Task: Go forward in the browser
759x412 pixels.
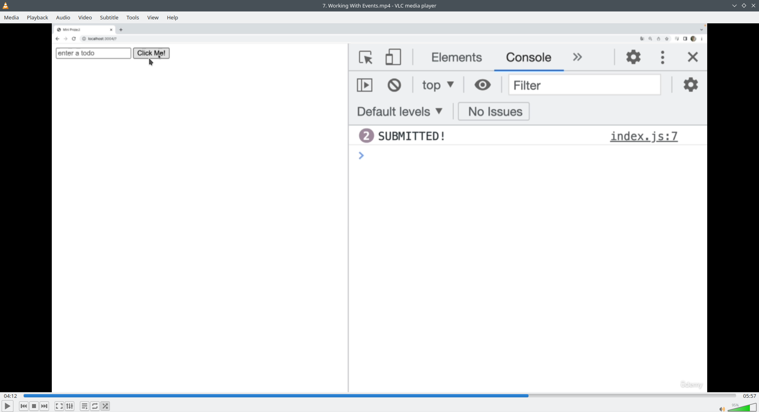Action: click(x=66, y=39)
